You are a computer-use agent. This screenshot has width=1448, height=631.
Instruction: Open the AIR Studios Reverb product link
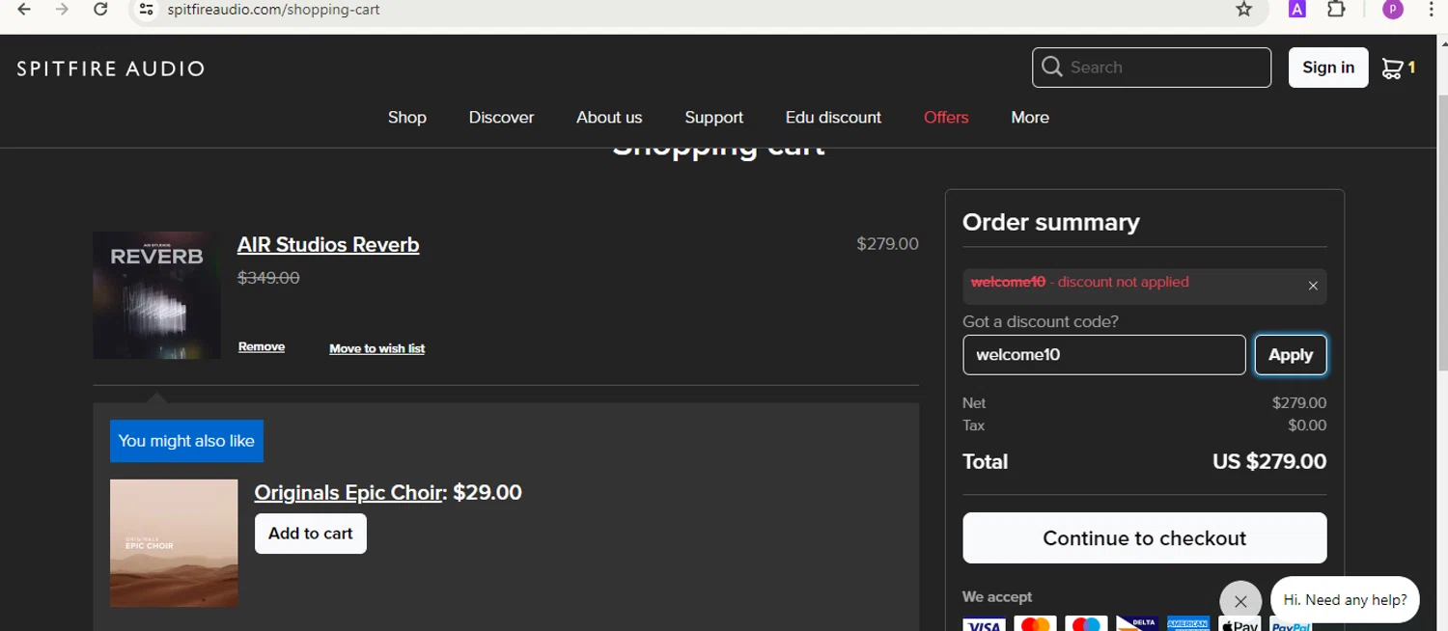pyautogui.click(x=328, y=245)
